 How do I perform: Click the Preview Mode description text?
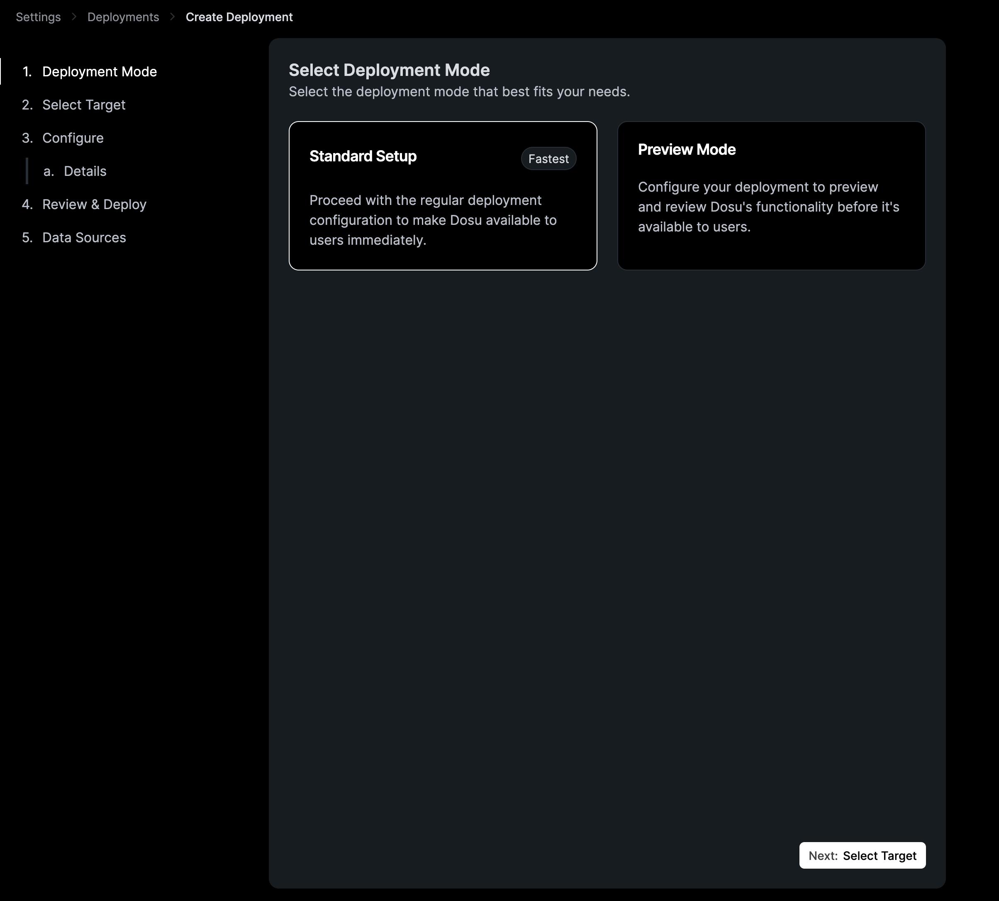pos(768,207)
